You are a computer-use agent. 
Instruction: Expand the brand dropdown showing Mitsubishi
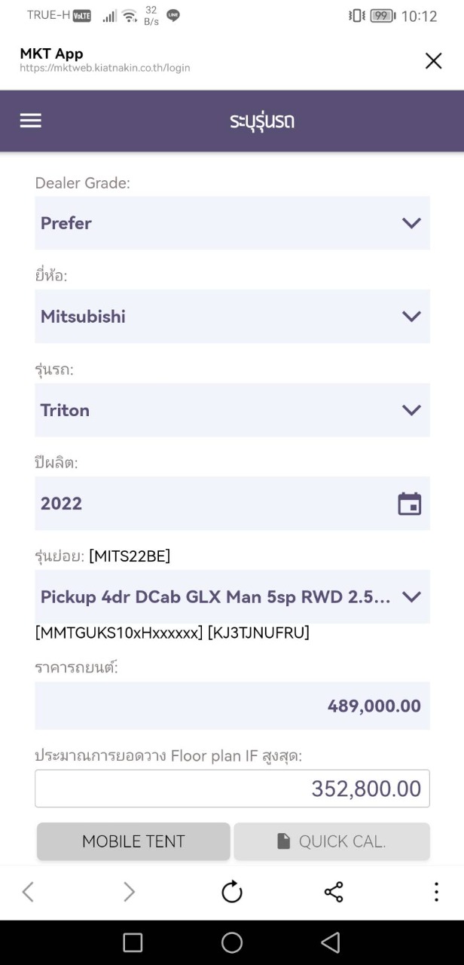(x=232, y=317)
